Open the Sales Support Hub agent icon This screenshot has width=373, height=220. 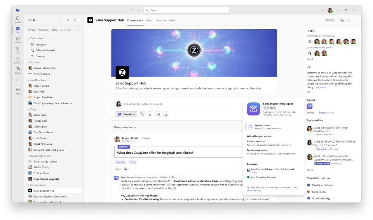pos(310,106)
